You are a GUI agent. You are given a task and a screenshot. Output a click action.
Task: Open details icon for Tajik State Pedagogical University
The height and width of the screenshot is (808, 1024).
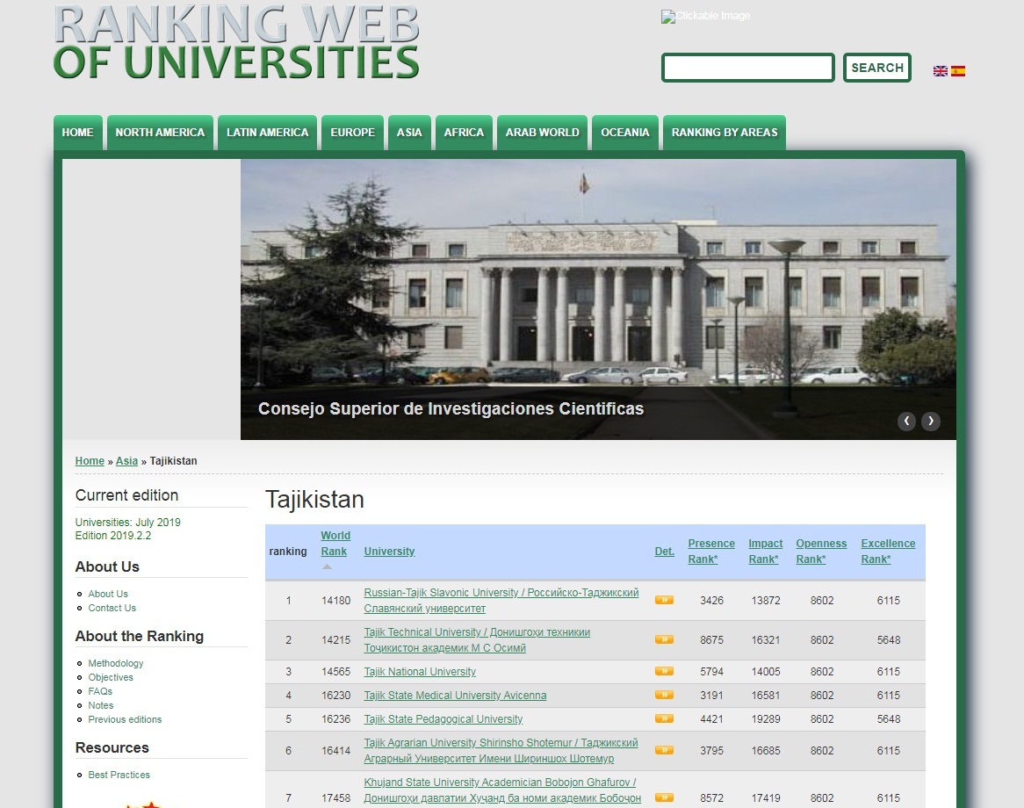point(664,718)
